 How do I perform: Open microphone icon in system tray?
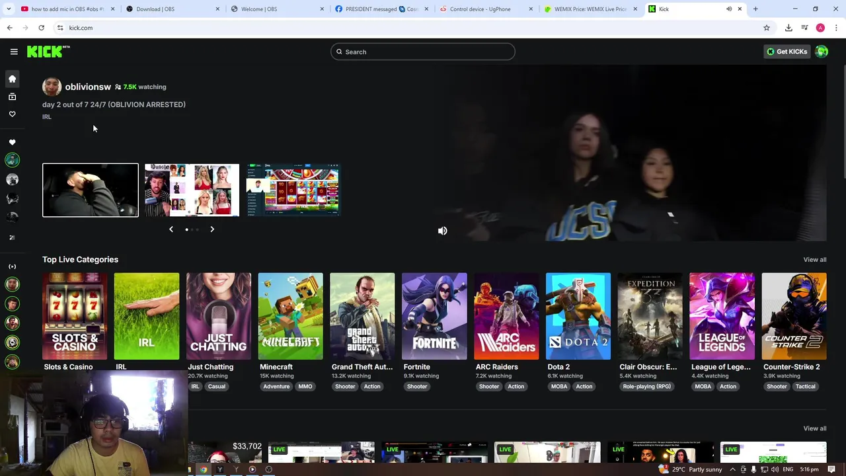pyautogui.click(x=753, y=469)
